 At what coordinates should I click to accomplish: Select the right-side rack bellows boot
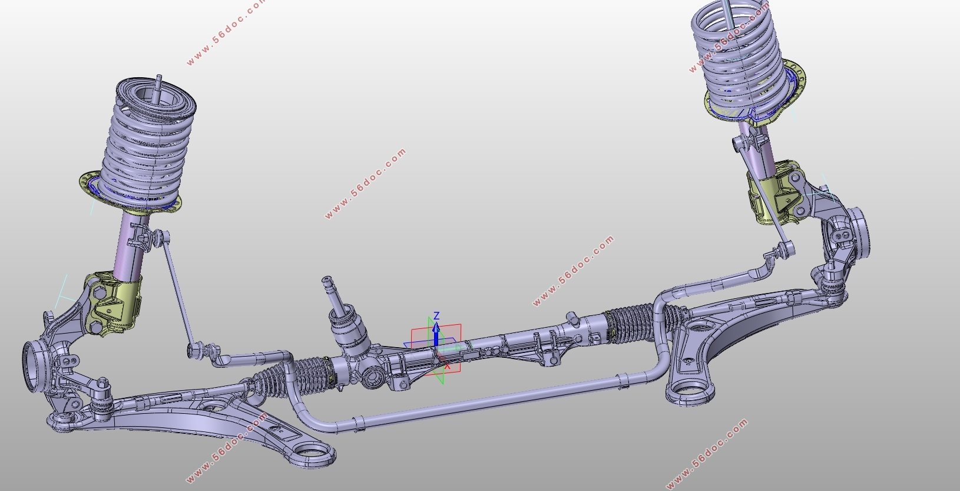(x=629, y=324)
